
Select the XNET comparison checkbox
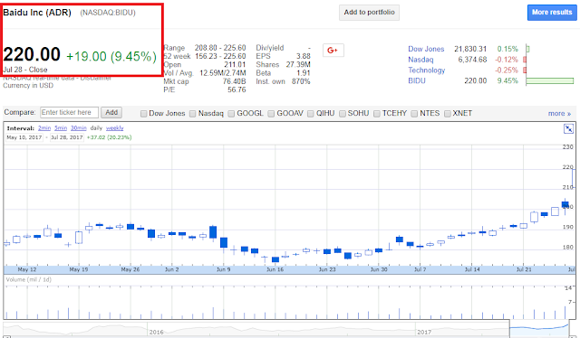click(448, 114)
